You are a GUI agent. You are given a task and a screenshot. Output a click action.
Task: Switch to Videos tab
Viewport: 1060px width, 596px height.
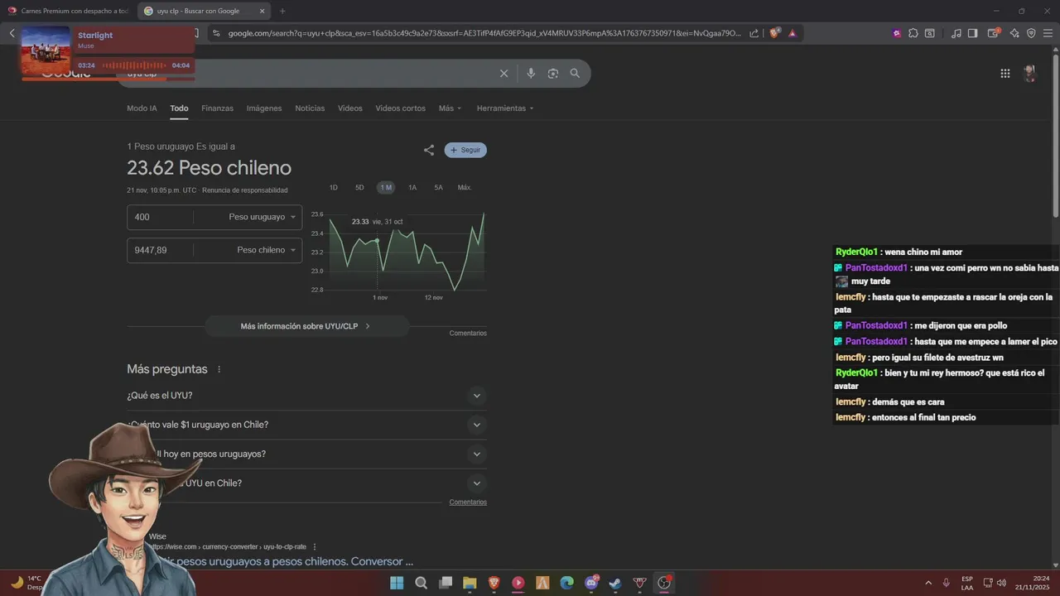349,108
